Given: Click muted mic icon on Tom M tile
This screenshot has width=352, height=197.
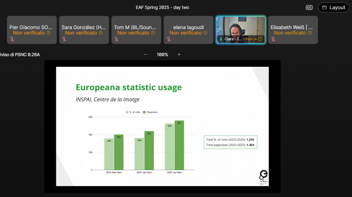Looking at the screenshot, I should click(116, 39).
